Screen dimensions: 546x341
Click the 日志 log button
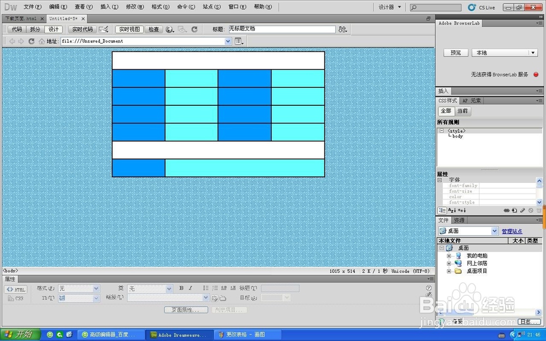[x=529, y=321]
